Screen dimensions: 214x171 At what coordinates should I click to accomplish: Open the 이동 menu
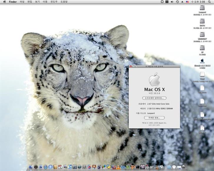tap(45, 2)
